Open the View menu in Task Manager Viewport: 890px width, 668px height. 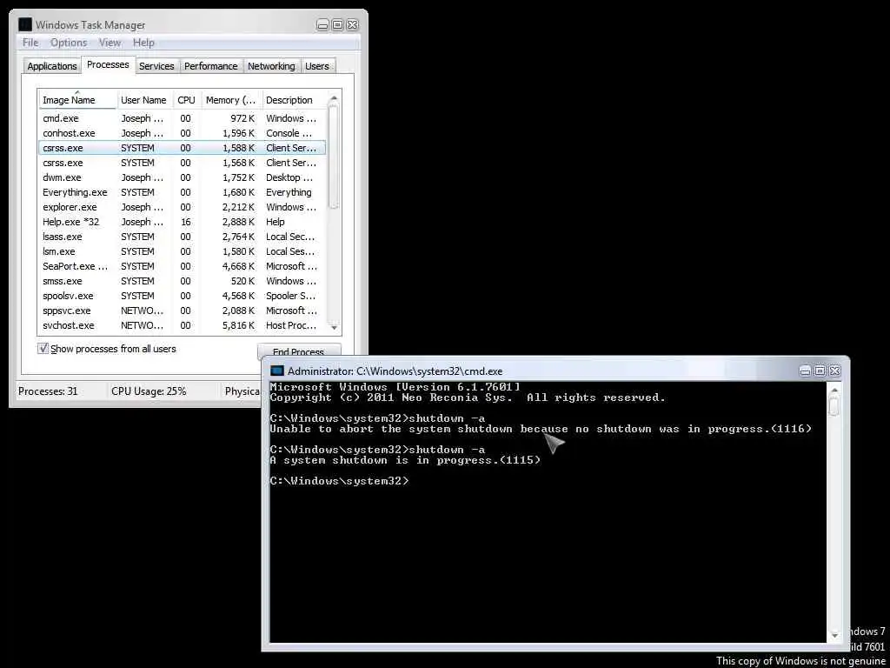tap(110, 43)
